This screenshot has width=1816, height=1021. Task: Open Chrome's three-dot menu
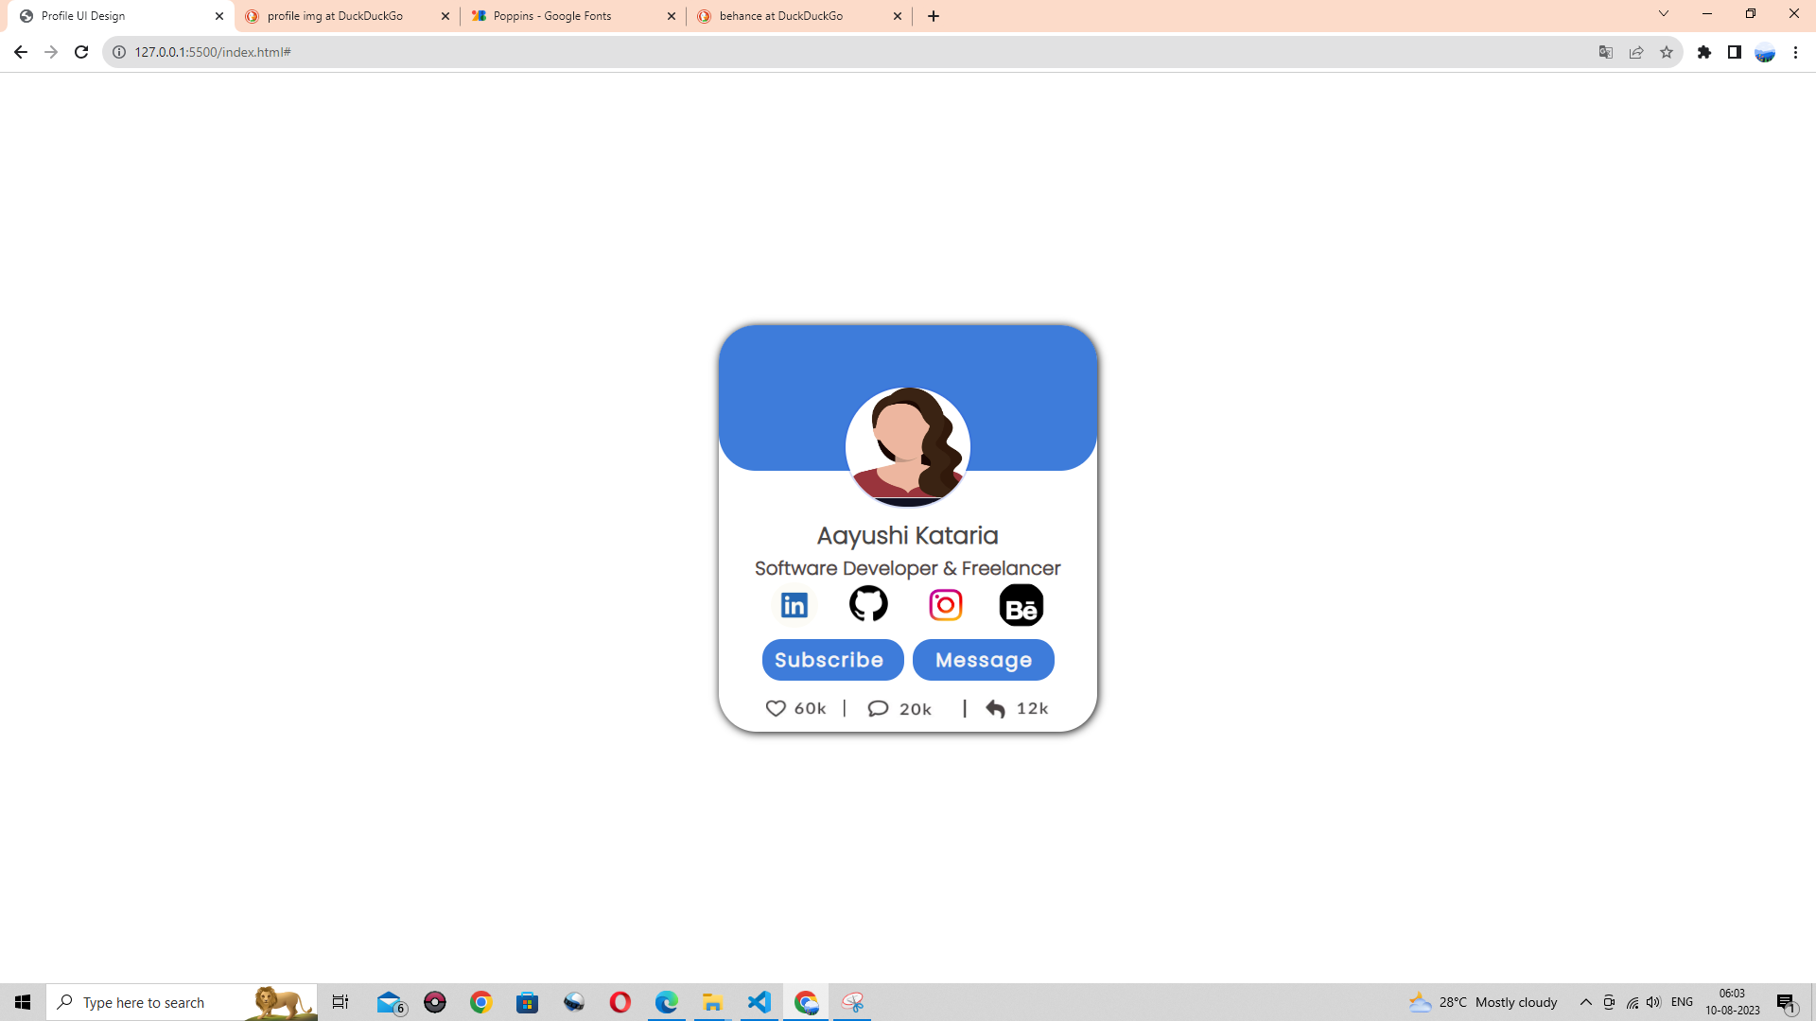[x=1796, y=52]
